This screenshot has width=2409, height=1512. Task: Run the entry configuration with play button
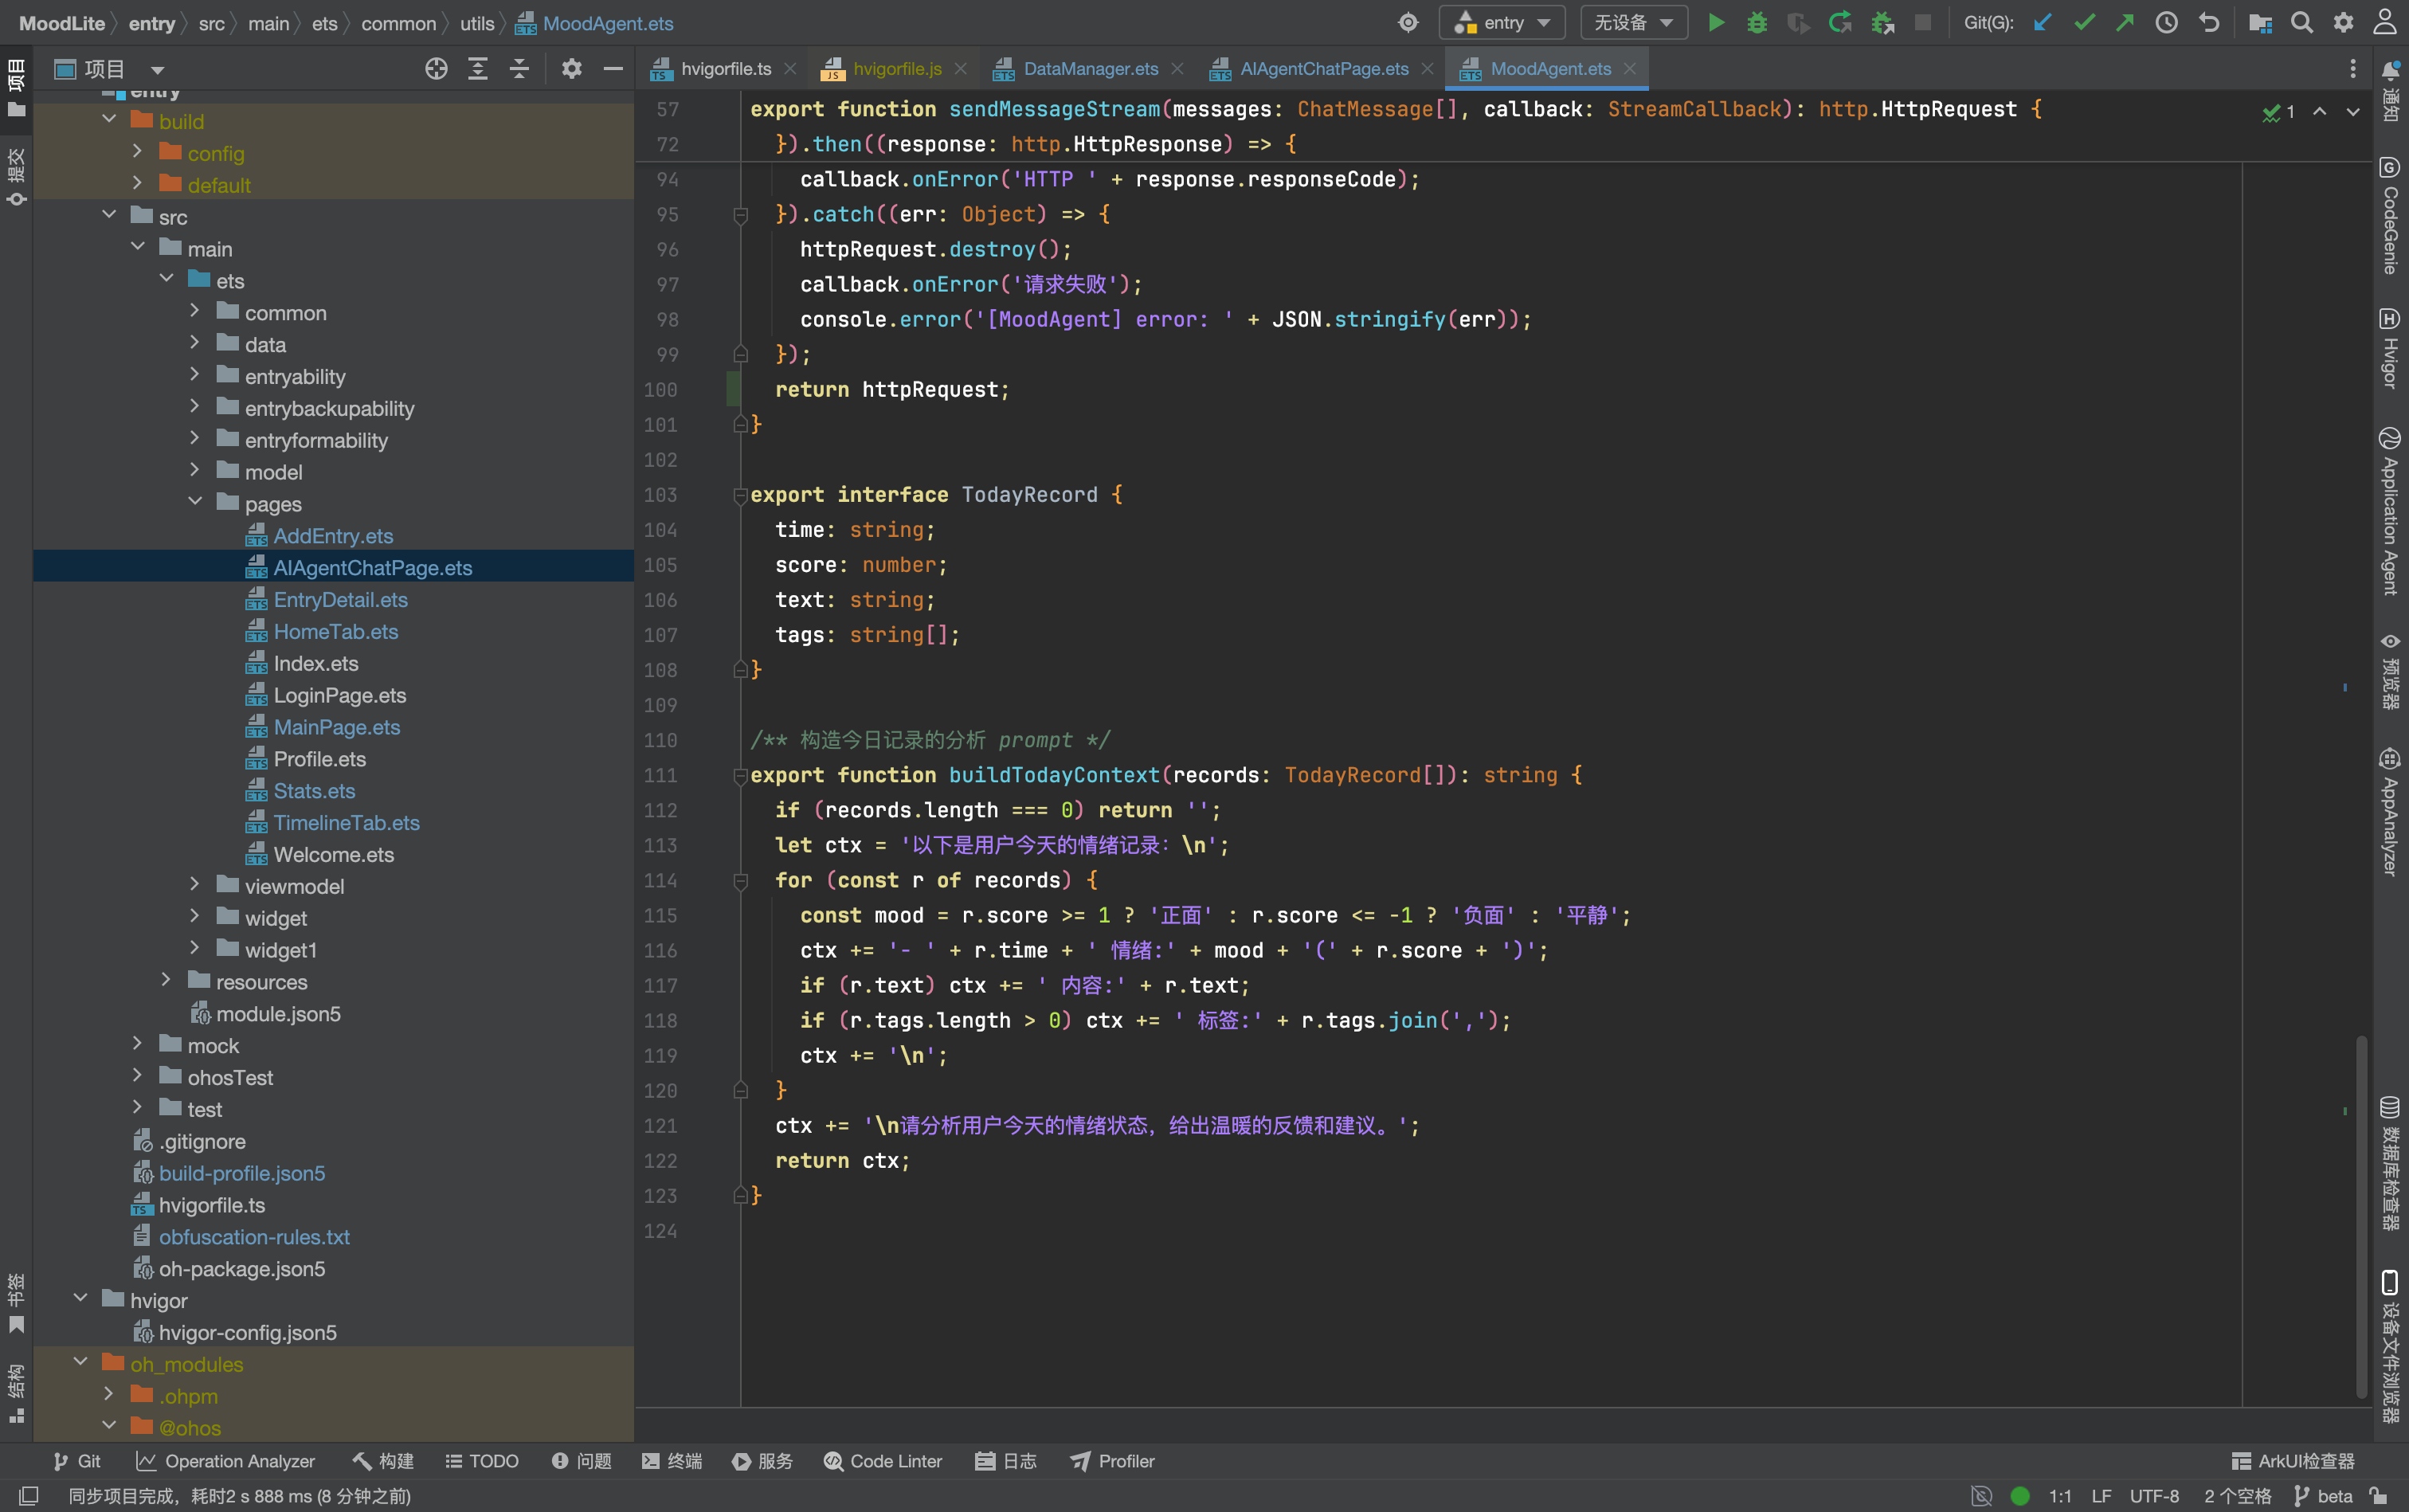pyautogui.click(x=1716, y=23)
